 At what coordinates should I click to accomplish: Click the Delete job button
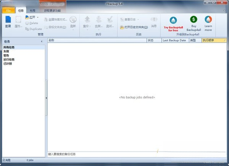coord(32,23)
